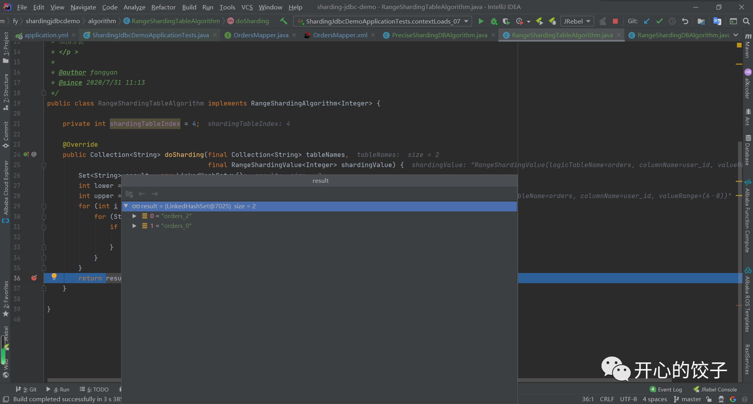The width and height of the screenshot is (753, 404).
Task: Click the UTF-8 encoding in status bar
Action: pos(628,399)
